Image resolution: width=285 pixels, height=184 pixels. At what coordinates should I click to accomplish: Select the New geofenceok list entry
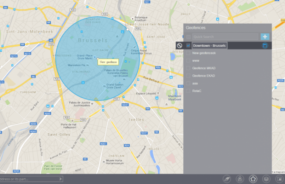pos(204,53)
